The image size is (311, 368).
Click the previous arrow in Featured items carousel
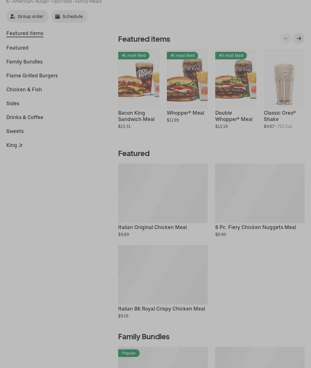tap(286, 39)
